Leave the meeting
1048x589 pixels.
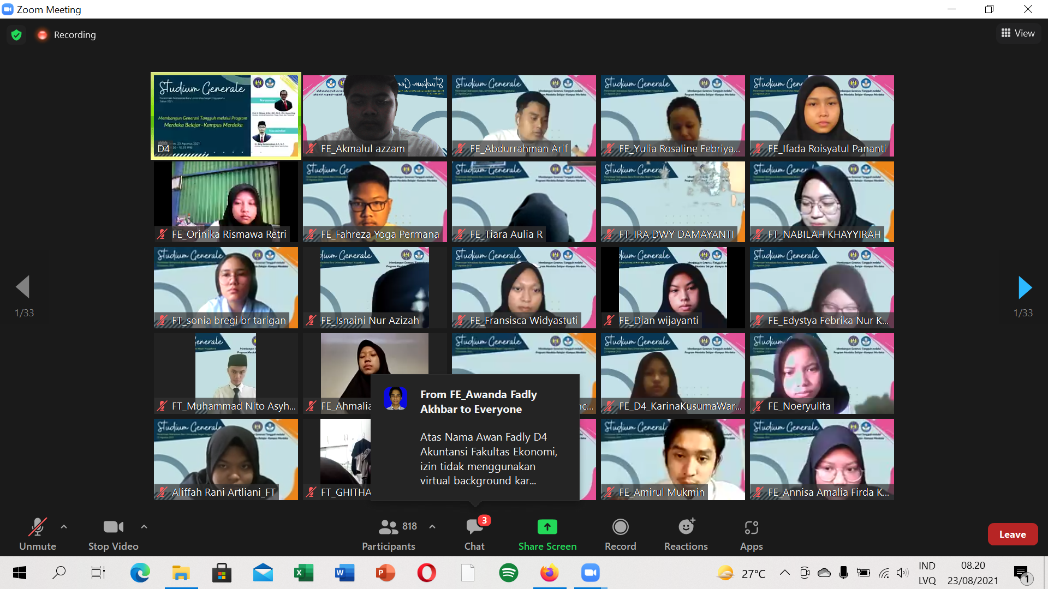click(1012, 534)
